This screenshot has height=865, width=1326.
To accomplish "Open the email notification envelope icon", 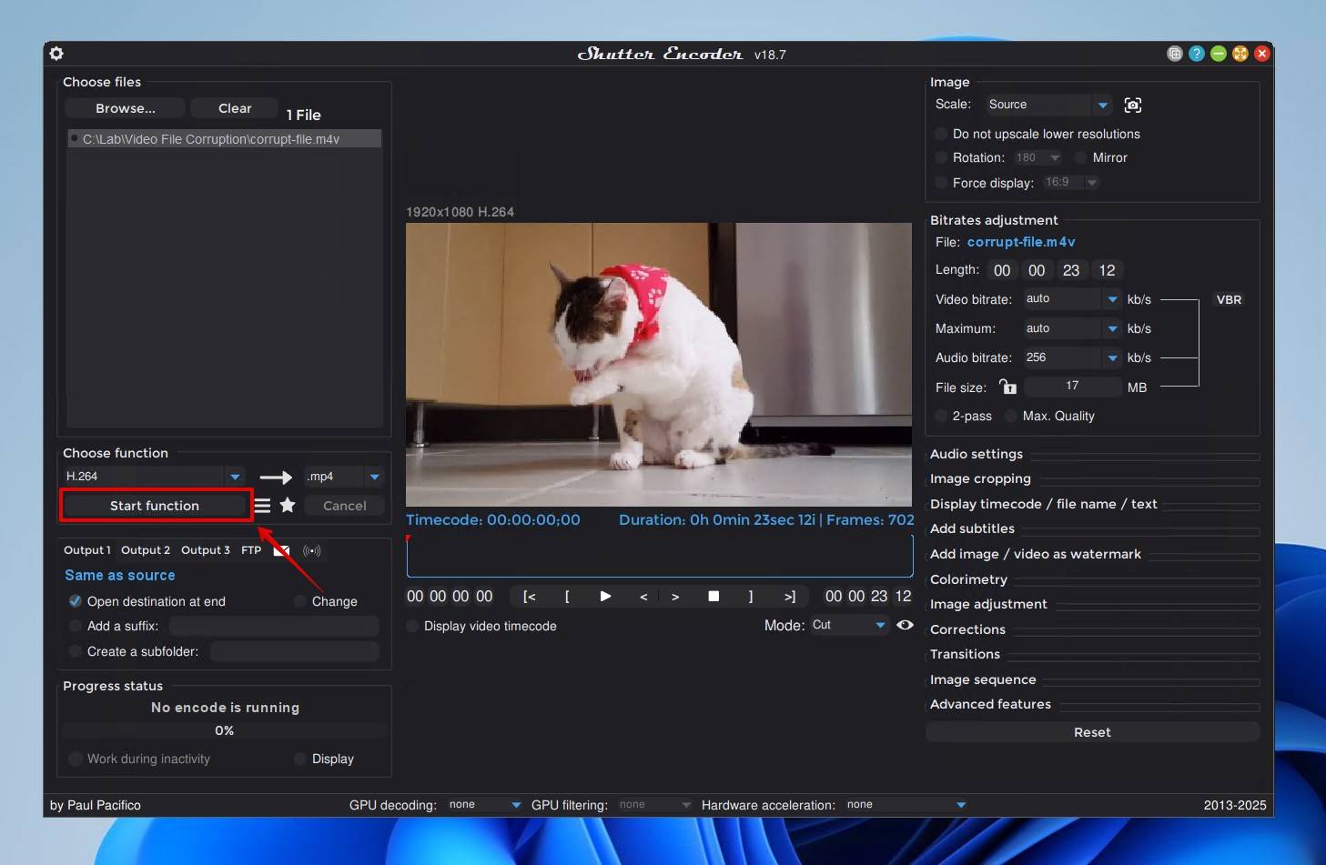I will [281, 550].
